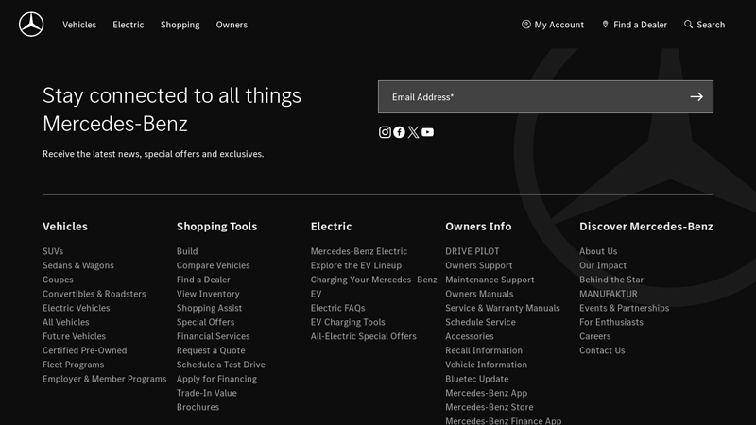The height and width of the screenshot is (425, 756).
Task: Open Employer & Member Programs
Action: 104,379
